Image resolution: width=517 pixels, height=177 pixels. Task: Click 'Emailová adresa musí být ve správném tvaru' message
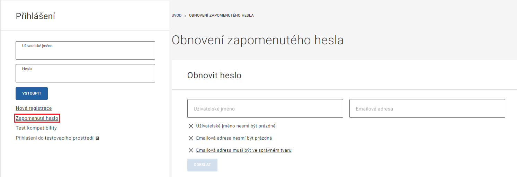coord(243,150)
